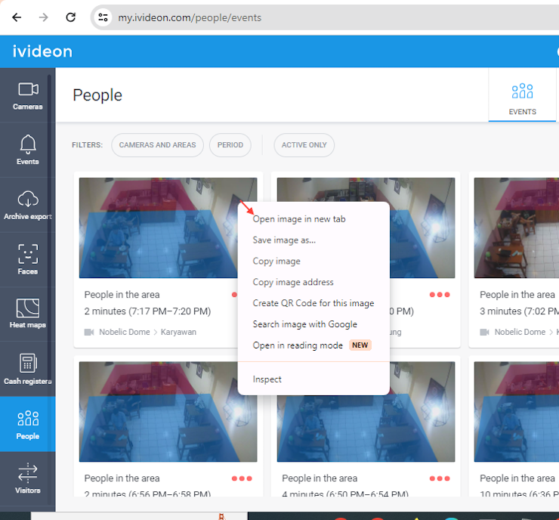Open three-dot menu of 6:50 PM–6:54 PM event
This screenshot has height=520, width=559.
[440, 478]
